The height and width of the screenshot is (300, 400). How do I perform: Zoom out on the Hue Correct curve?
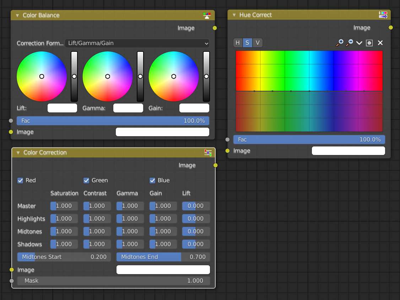click(349, 43)
